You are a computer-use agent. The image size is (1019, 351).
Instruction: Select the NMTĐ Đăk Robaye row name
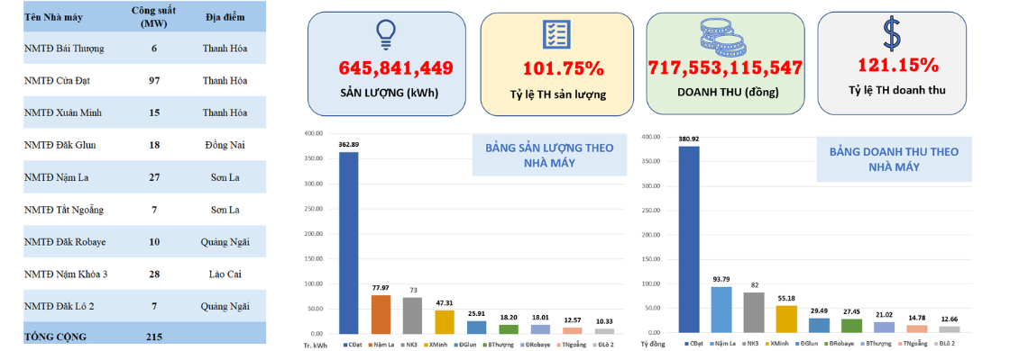[65, 242]
